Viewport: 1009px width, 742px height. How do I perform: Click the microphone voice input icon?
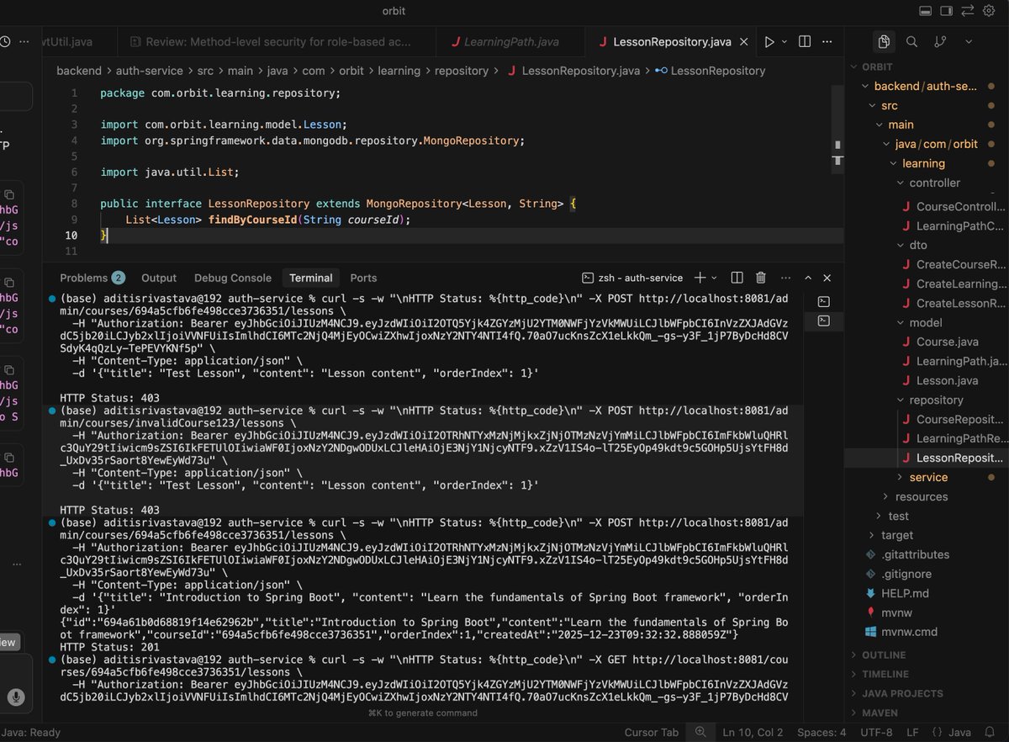pyautogui.click(x=15, y=697)
